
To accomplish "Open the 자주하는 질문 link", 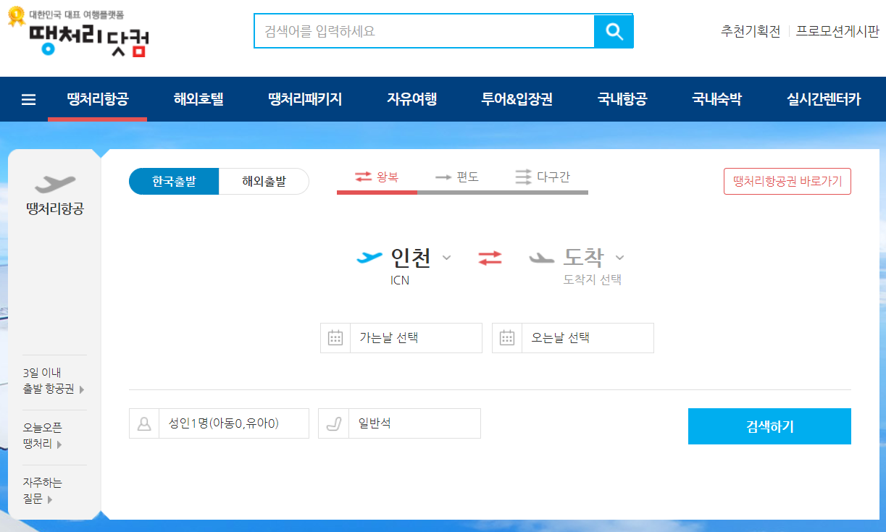I will 43,491.
